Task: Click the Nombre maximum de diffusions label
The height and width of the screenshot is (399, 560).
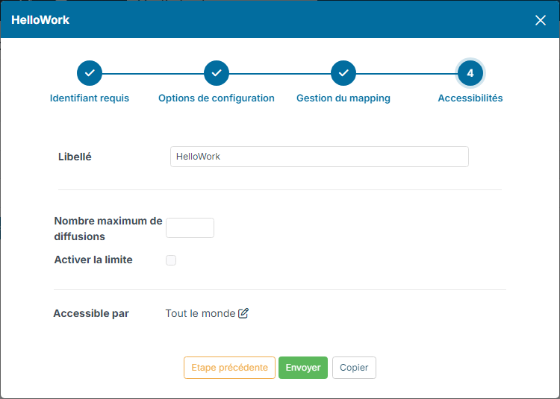Action: pyautogui.click(x=108, y=228)
